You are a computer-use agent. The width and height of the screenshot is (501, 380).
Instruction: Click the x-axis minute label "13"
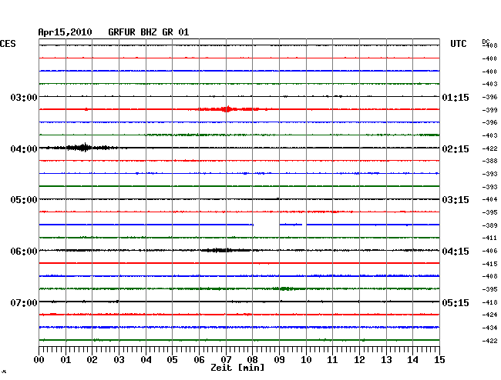[x=386, y=359]
